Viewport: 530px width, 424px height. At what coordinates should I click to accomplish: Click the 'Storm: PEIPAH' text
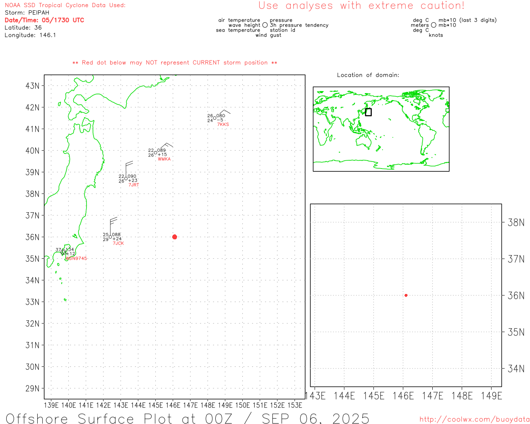click(x=27, y=12)
